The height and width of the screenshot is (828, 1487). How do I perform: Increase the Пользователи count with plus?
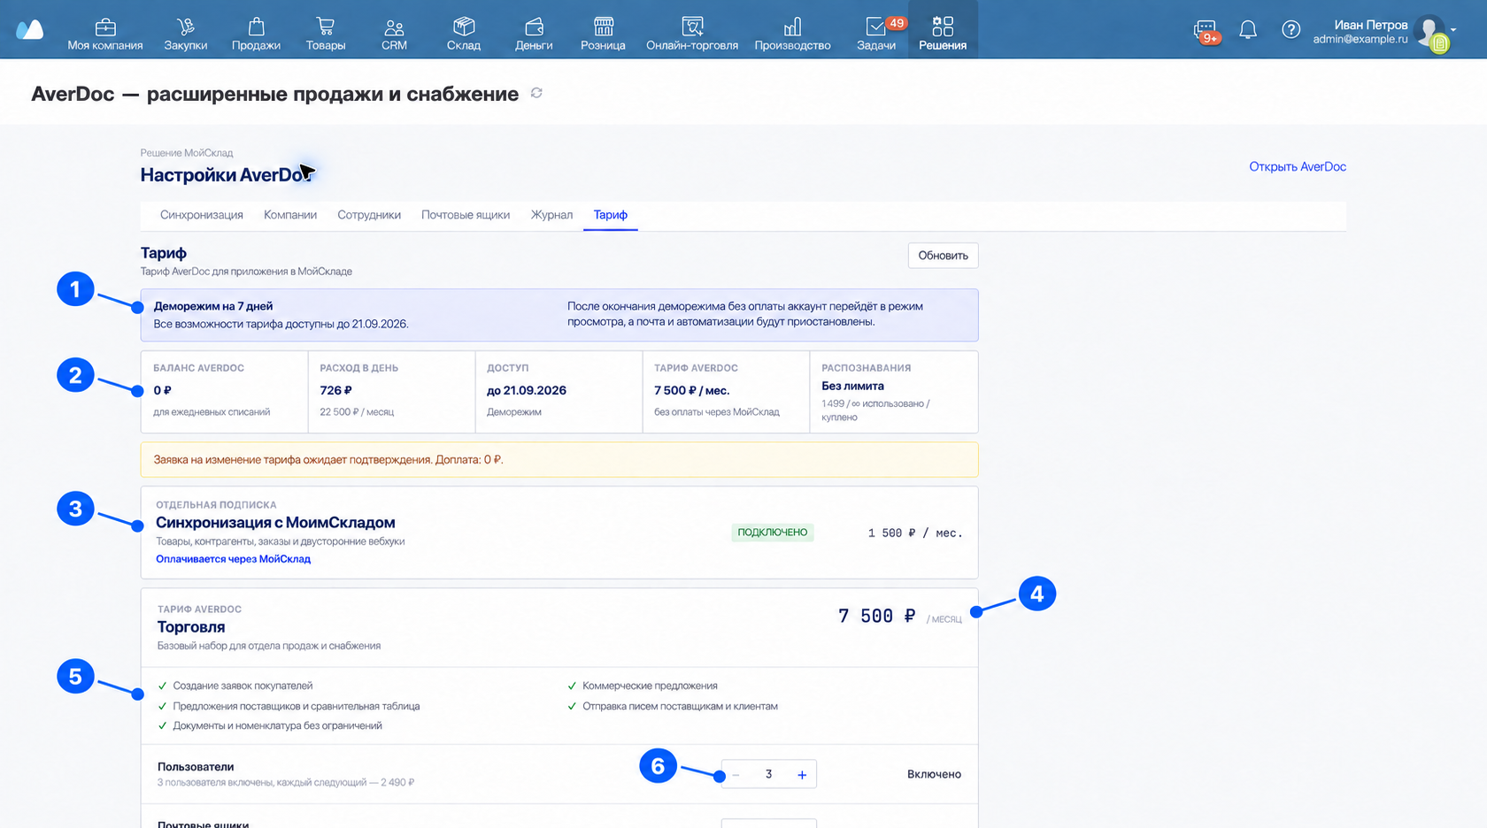[x=802, y=775]
